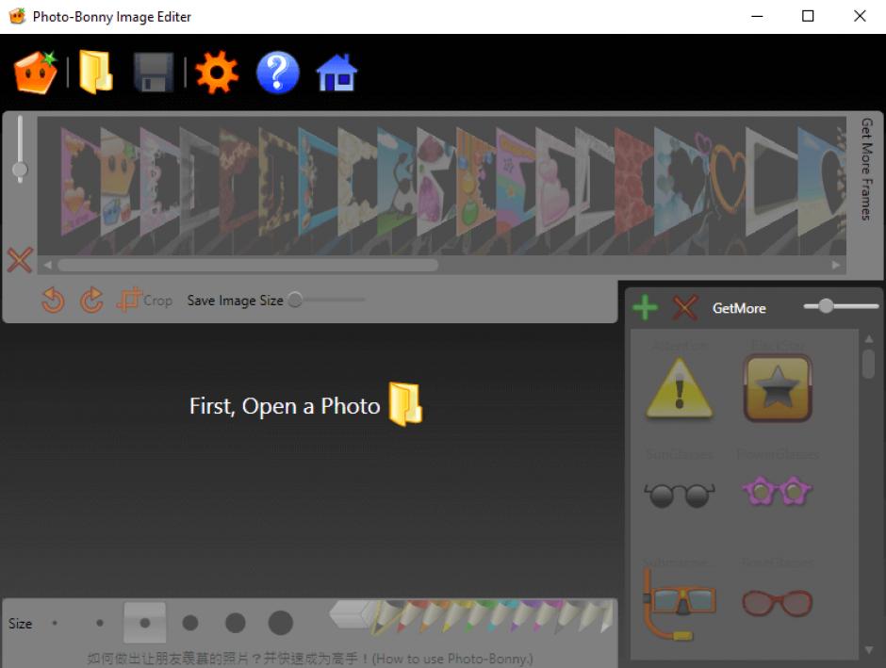Viewport: 886px width, 668px height.
Task: Click the folder icon beside First, Open a Photo
Action: (x=405, y=404)
